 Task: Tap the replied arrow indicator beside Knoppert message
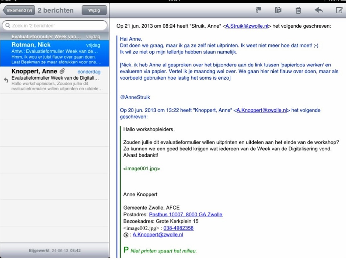(x=6, y=80)
